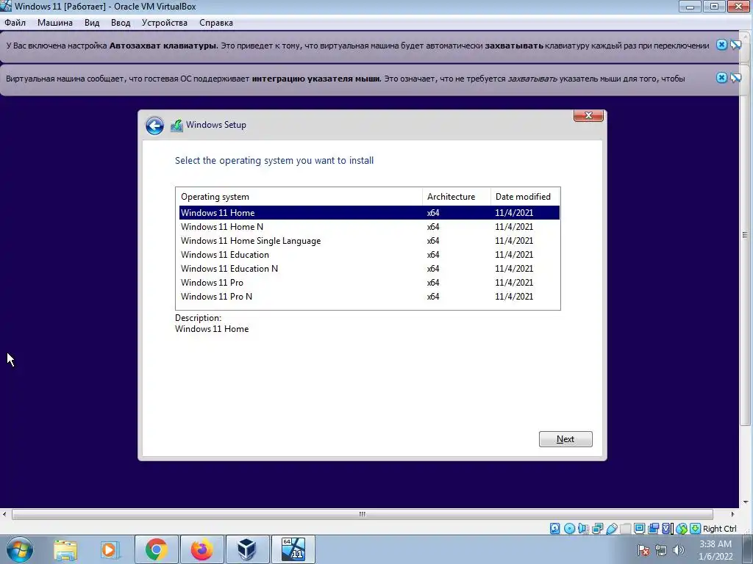Select Windows 11 Home in the list
The height and width of the screenshot is (564, 753).
369,212
